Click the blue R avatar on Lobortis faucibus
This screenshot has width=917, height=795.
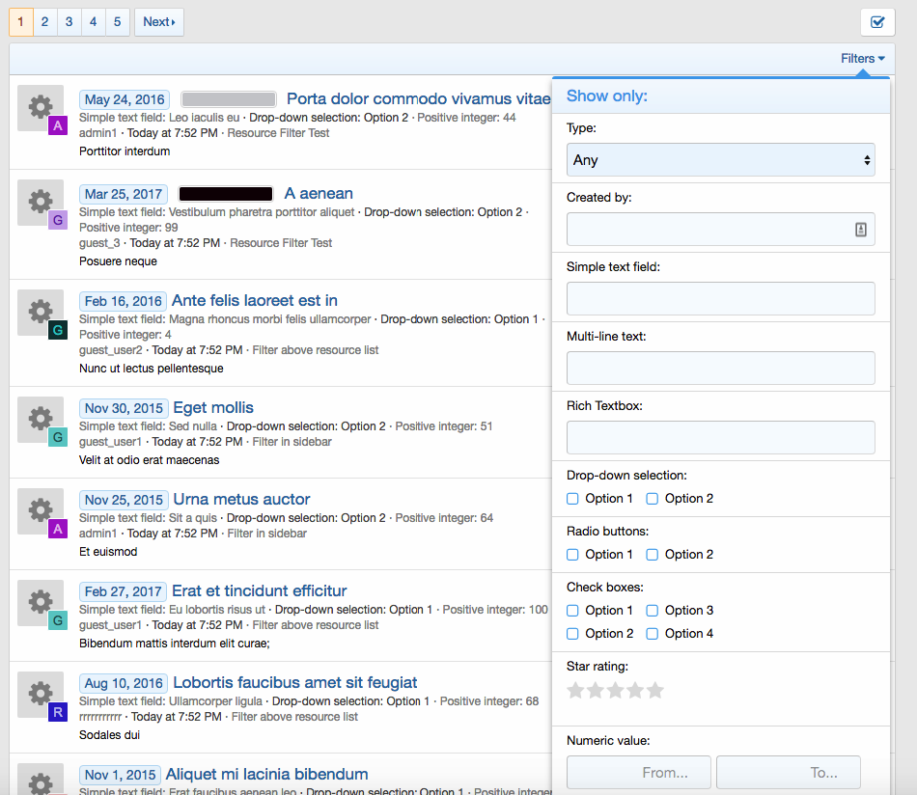click(58, 712)
